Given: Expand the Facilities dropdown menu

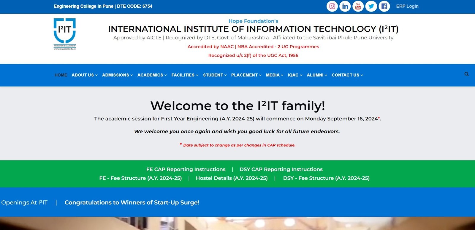Looking at the screenshot, I should (x=185, y=75).
